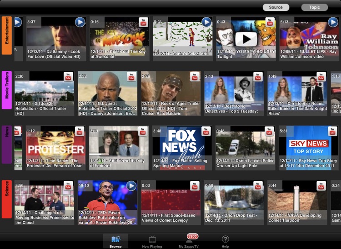The height and width of the screenshot is (249, 341).
Task: Open Fox Flash Selling Spelling Manor video
Action: coord(182,148)
